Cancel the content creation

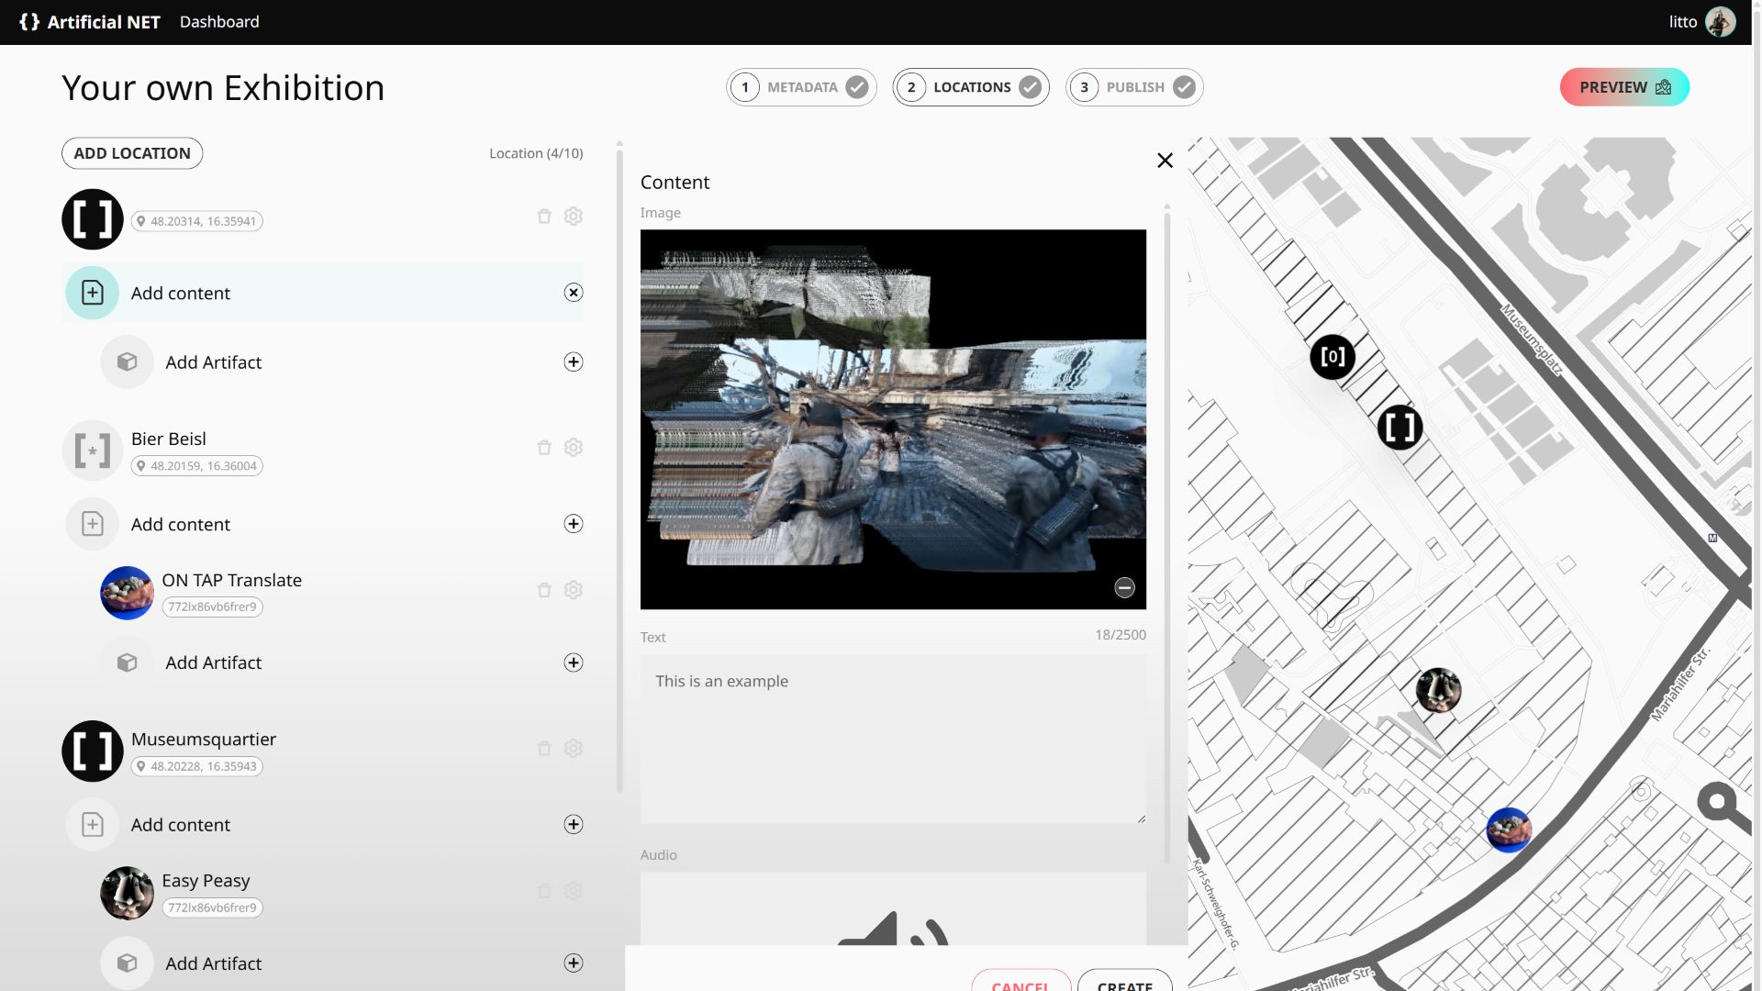pos(1020,980)
